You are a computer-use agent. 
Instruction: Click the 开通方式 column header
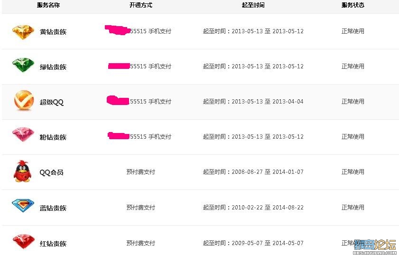click(141, 5)
